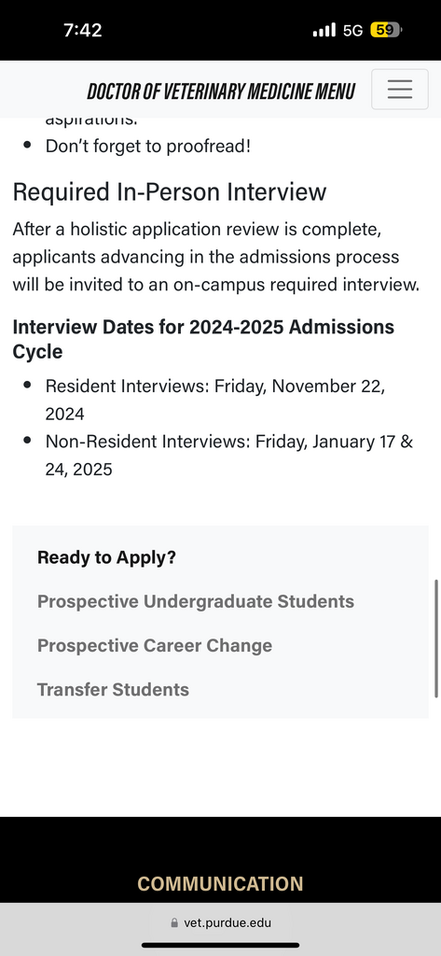Click the Ready to Apply? heading
441x956 pixels.
tap(106, 557)
